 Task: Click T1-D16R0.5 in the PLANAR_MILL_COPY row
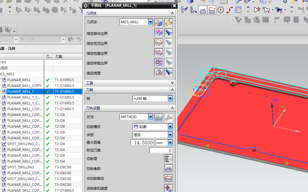click(64, 86)
